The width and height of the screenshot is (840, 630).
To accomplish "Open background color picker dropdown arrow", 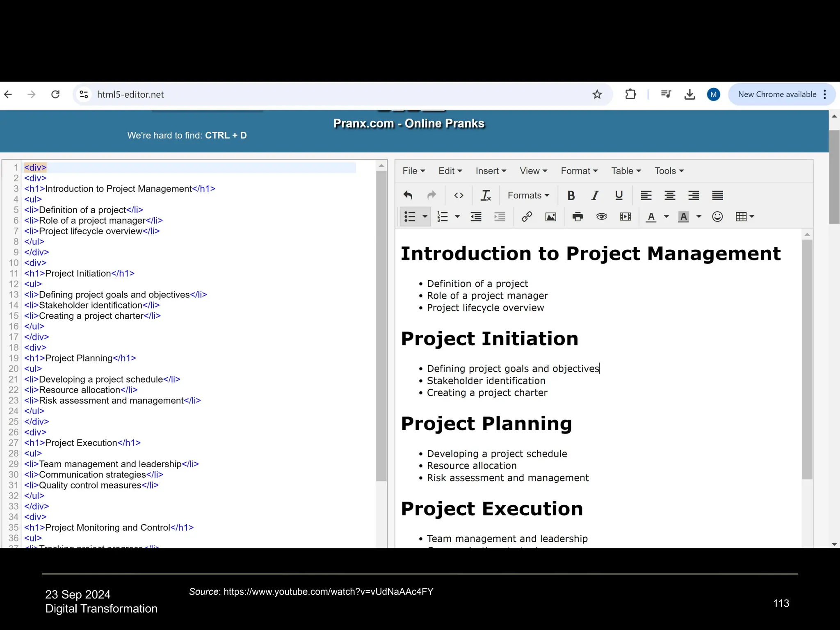I will (699, 217).
